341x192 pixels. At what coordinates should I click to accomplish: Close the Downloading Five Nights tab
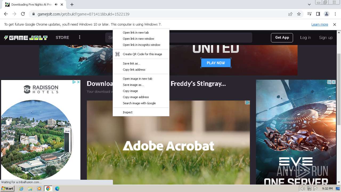(x=62, y=5)
